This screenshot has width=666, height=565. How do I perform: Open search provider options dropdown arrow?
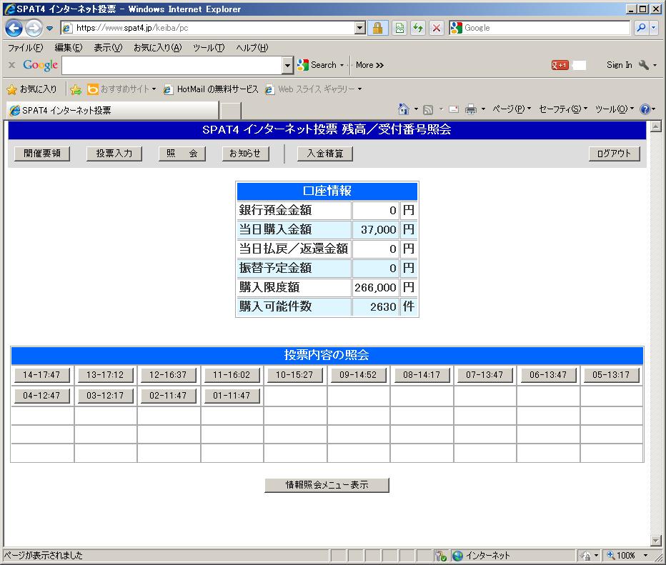click(x=654, y=28)
